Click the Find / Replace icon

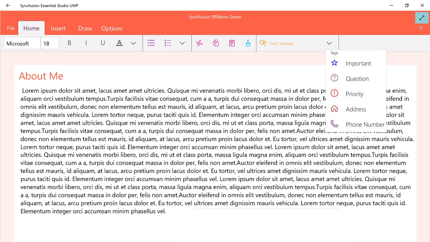pos(263,43)
